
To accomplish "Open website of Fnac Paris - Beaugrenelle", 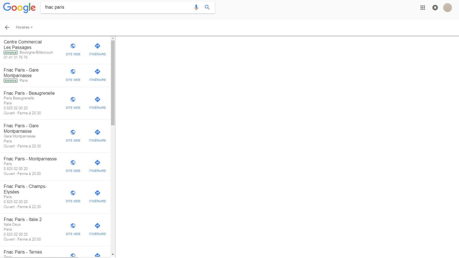I will (73, 103).
